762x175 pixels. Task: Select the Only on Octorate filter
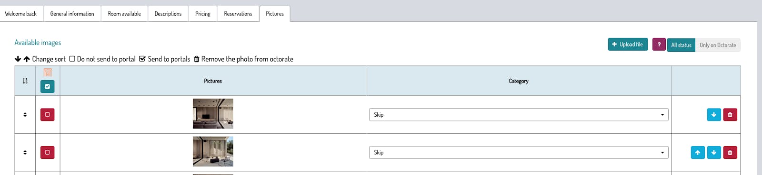click(718, 45)
